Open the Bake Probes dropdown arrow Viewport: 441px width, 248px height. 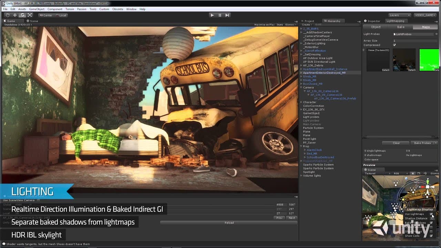[x=435, y=143]
